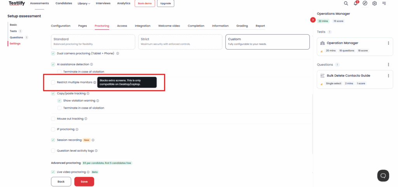Select the Strict proctoring preset card
This screenshot has width=398, height=187.
[x=180, y=42]
